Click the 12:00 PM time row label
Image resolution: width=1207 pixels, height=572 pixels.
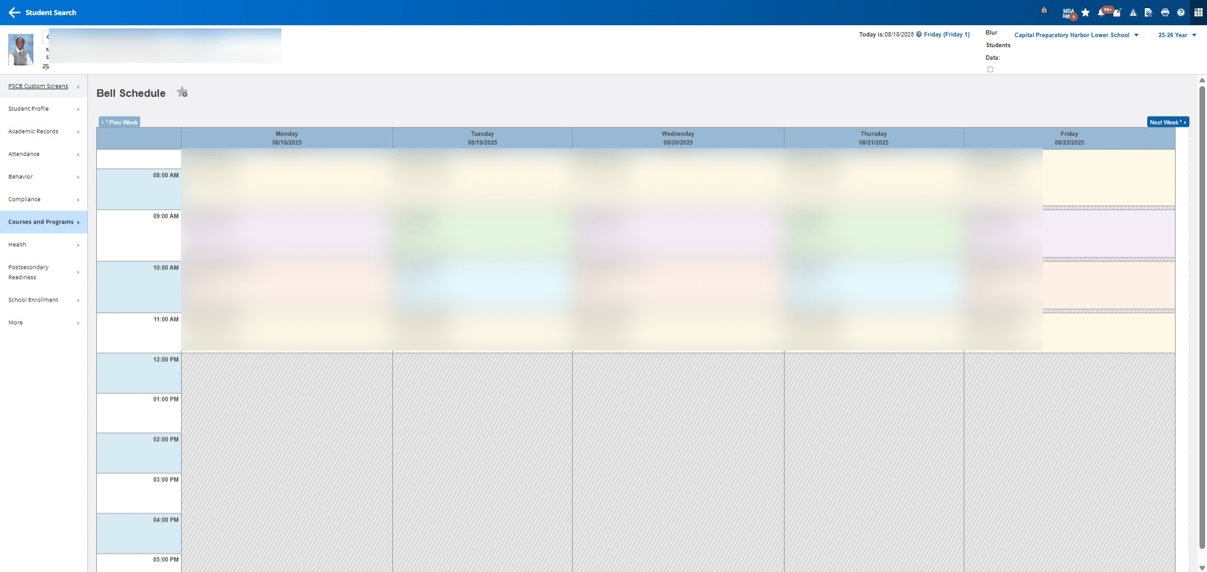(x=166, y=360)
